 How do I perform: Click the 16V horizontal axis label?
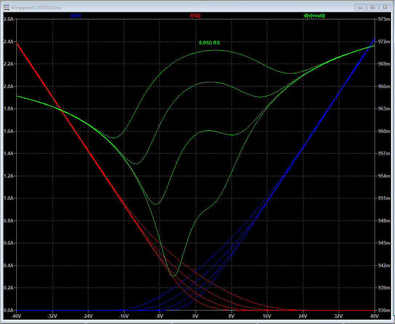[x=267, y=316]
